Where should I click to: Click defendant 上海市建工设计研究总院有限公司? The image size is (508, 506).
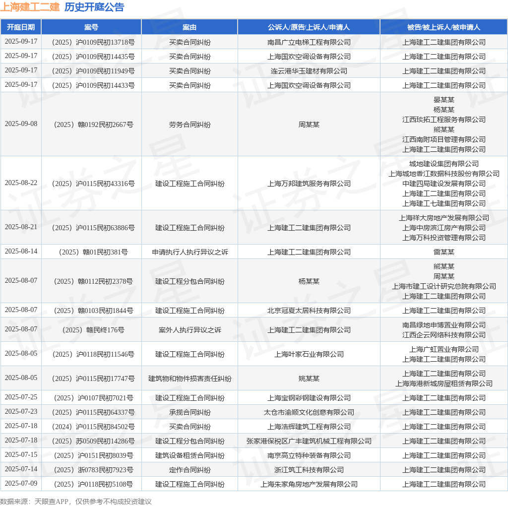(x=444, y=286)
